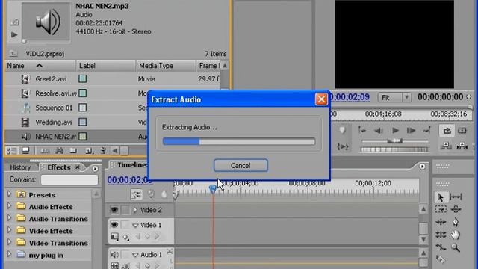Viewport: 478px width, 269px height.
Task: Go to next keyframe on Video 1
Action: pyautogui.click(x=157, y=237)
